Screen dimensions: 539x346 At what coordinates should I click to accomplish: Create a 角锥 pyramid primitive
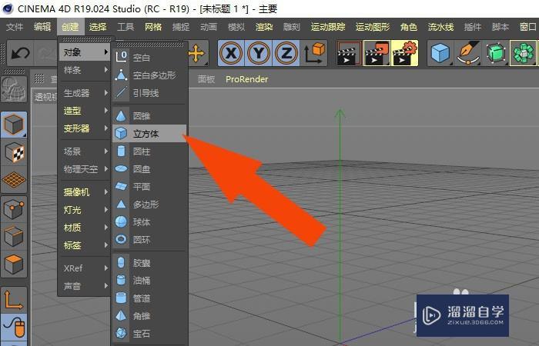click(150, 316)
